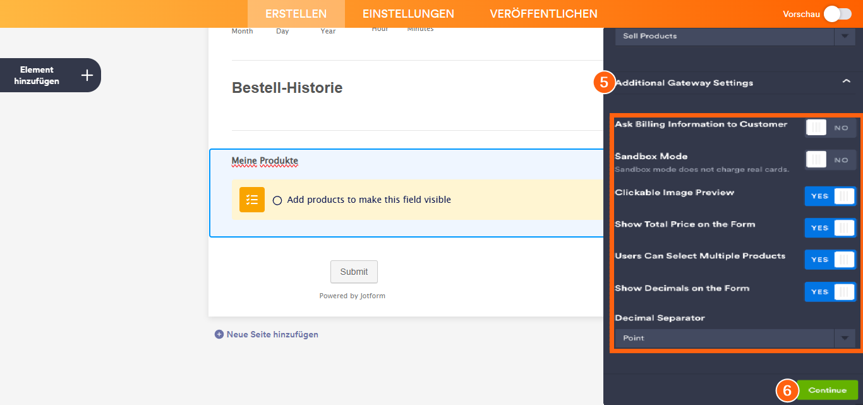Open the Decimal Separator dropdown
Image resolution: width=863 pixels, height=405 pixels.
[x=845, y=337]
